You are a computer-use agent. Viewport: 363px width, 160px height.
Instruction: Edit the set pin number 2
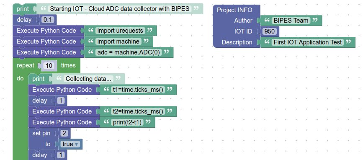pyautogui.click(x=64, y=133)
